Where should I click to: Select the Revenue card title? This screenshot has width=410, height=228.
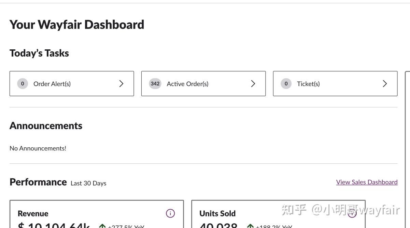33,214
